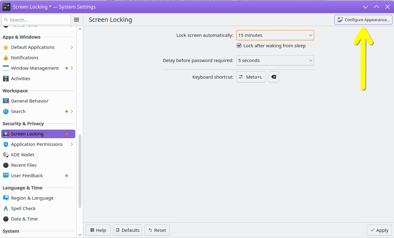Click the Notifications bell icon
Image resolution: width=394 pixels, height=238 pixels.
[6, 58]
